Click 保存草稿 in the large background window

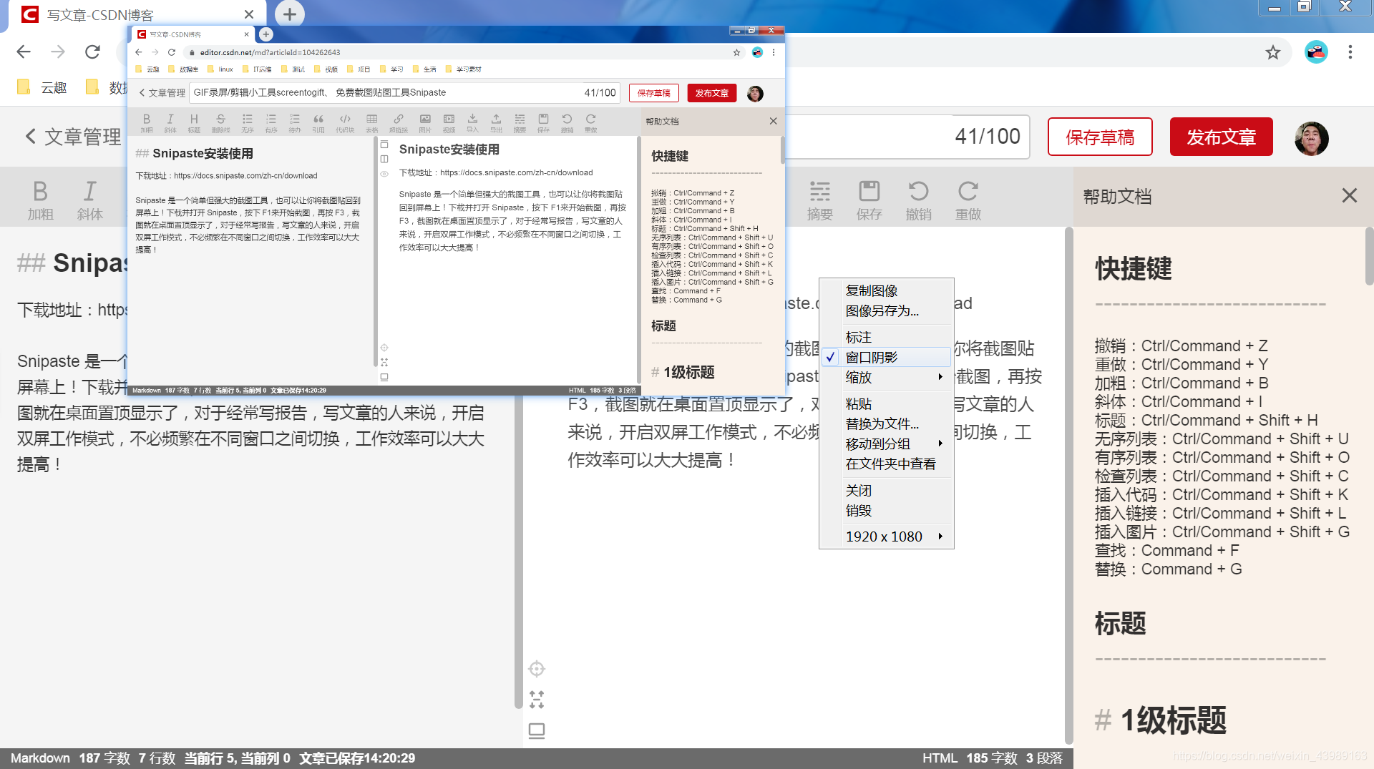click(1100, 137)
